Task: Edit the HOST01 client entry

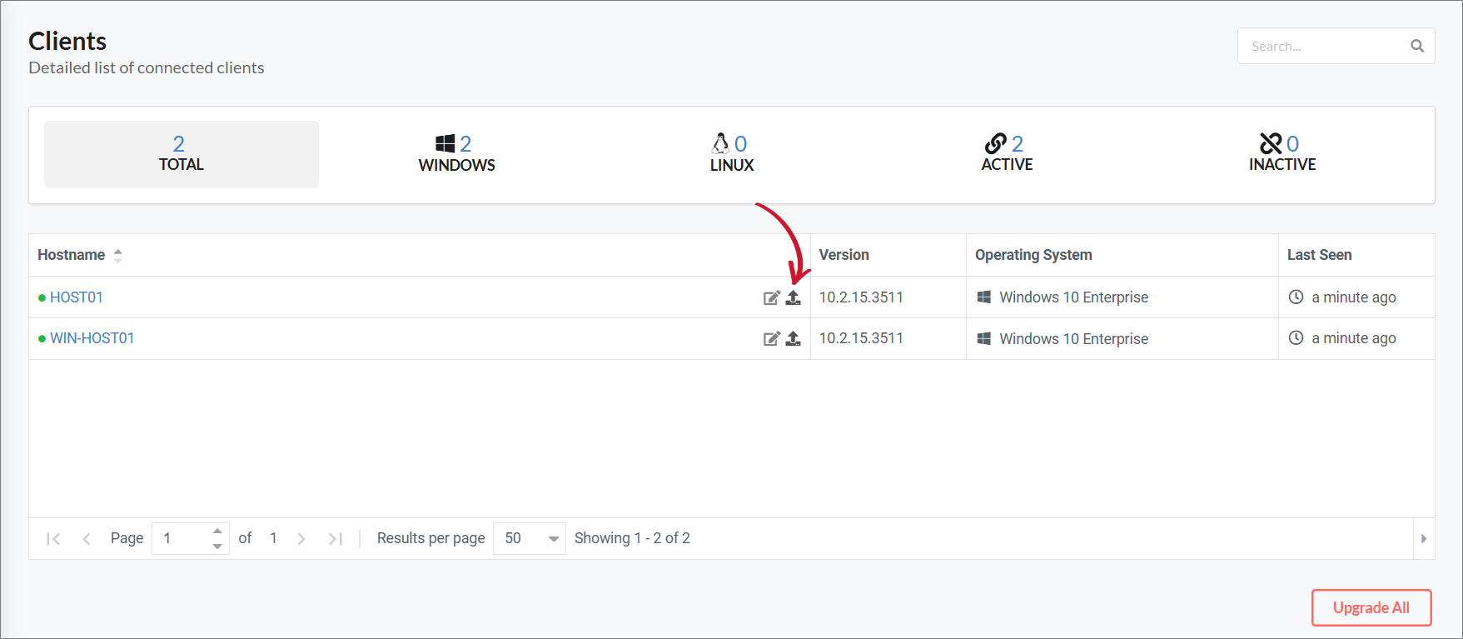Action: [772, 297]
